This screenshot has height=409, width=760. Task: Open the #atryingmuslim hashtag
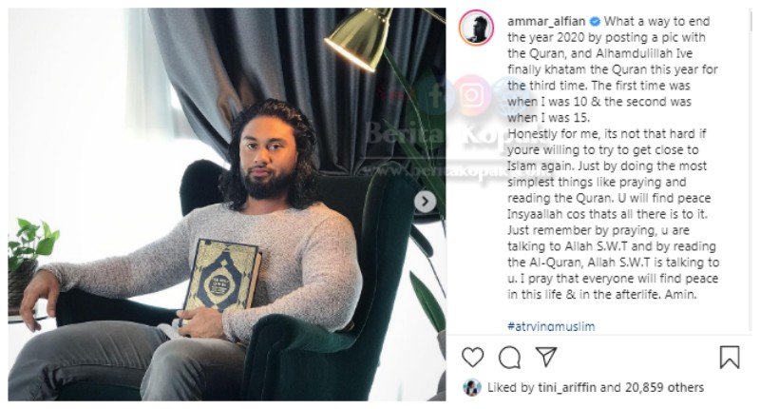[551, 326]
